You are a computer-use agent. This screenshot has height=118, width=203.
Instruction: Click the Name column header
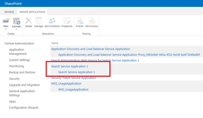[x=55, y=43]
